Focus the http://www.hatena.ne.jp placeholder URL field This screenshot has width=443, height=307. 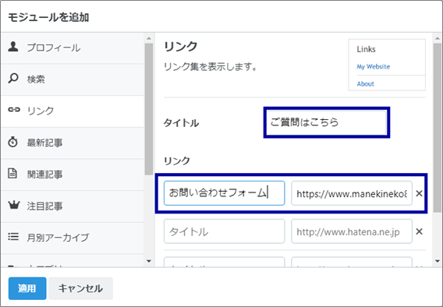click(x=352, y=231)
